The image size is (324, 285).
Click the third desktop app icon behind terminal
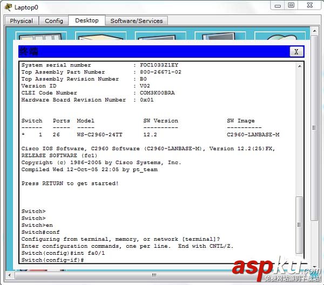160,36
